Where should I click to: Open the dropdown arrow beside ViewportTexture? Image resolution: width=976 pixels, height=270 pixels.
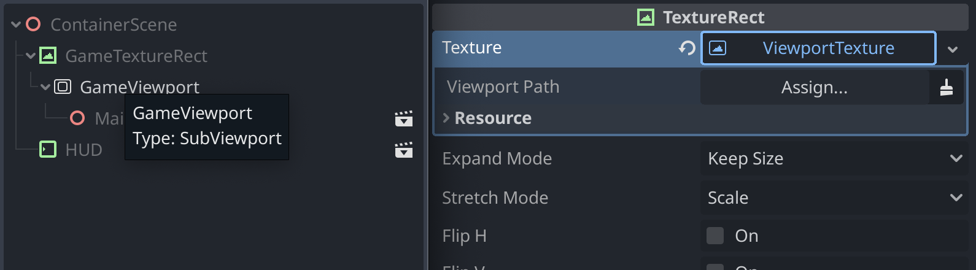click(953, 49)
